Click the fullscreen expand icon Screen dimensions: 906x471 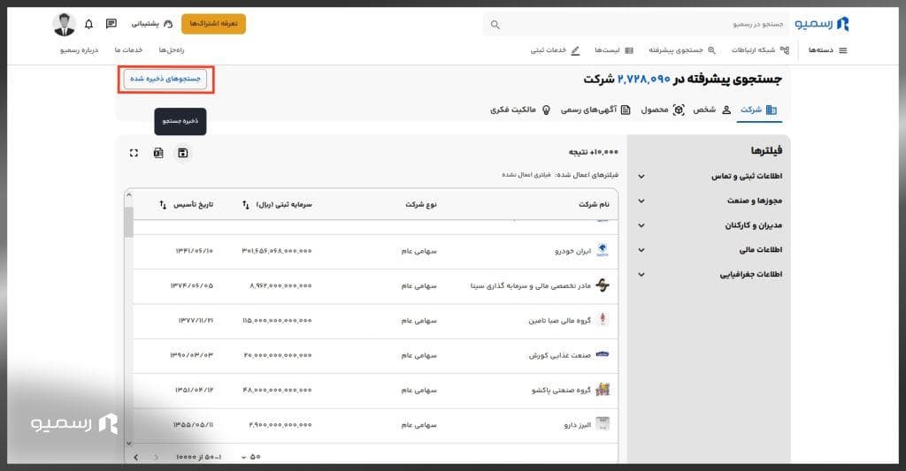pyautogui.click(x=134, y=153)
